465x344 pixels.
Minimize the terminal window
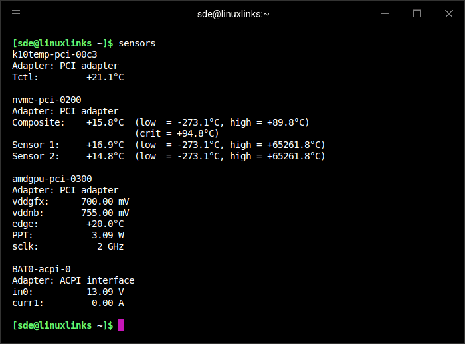(x=385, y=13)
